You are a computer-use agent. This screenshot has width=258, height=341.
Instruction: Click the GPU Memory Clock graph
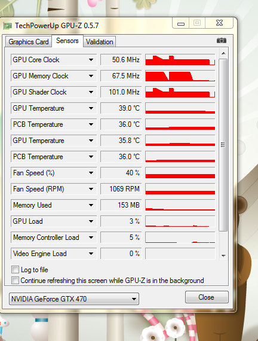pyautogui.click(x=180, y=76)
